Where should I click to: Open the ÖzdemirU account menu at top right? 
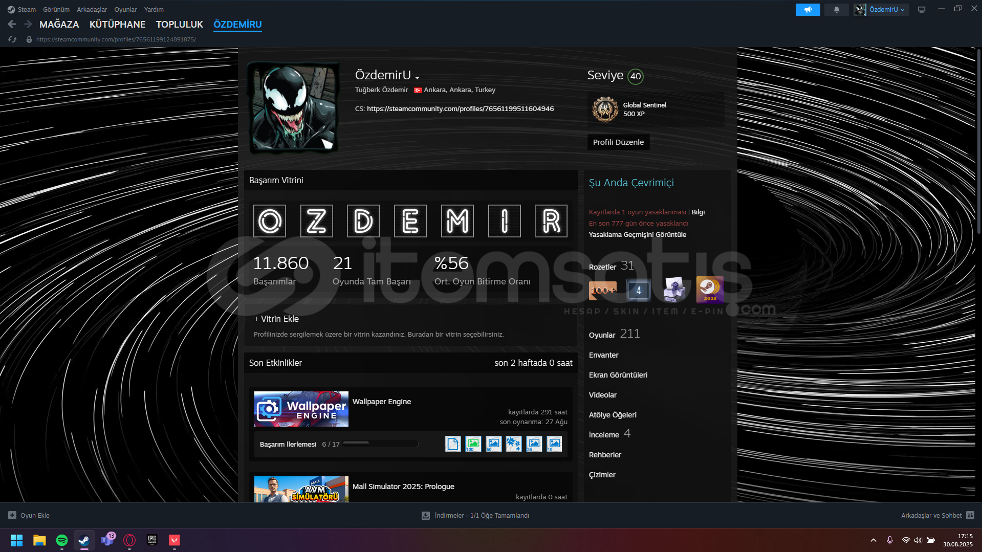point(881,10)
